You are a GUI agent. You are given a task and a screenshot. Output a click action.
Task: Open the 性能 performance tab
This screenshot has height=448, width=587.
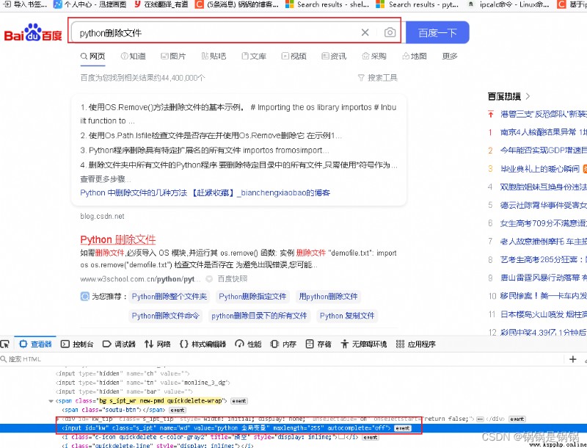click(248, 344)
